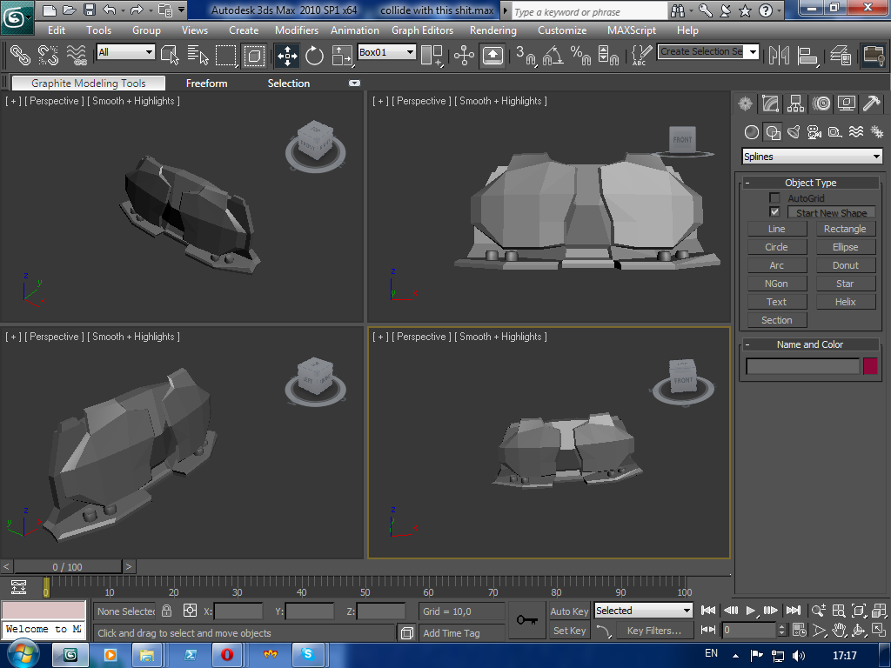Toggle Auto Key animation mode
891x668 pixels.
point(569,611)
